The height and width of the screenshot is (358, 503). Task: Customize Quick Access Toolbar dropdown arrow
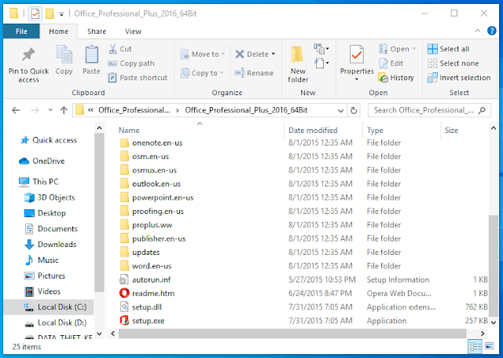tap(61, 14)
